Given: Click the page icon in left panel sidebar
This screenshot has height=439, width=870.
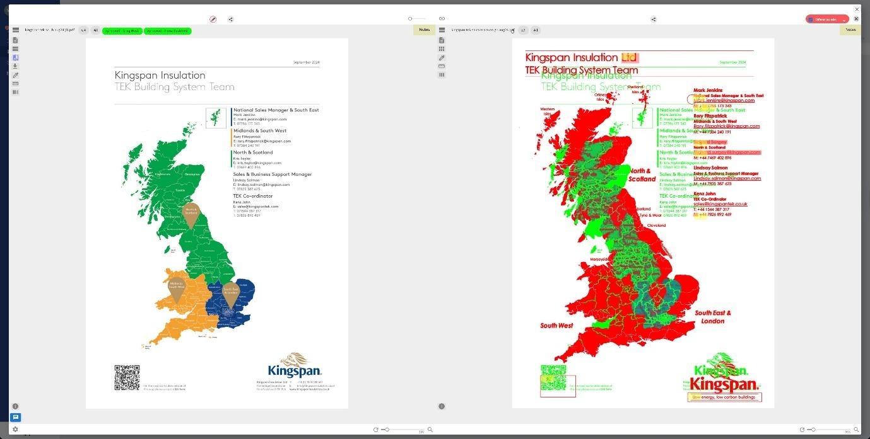Looking at the screenshot, I should pyautogui.click(x=16, y=40).
